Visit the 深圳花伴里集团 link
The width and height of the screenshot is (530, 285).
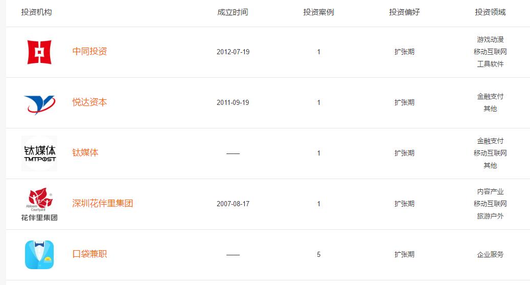pyautogui.click(x=103, y=204)
